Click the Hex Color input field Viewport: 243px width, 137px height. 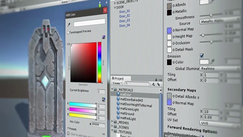[x=98, y=125]
